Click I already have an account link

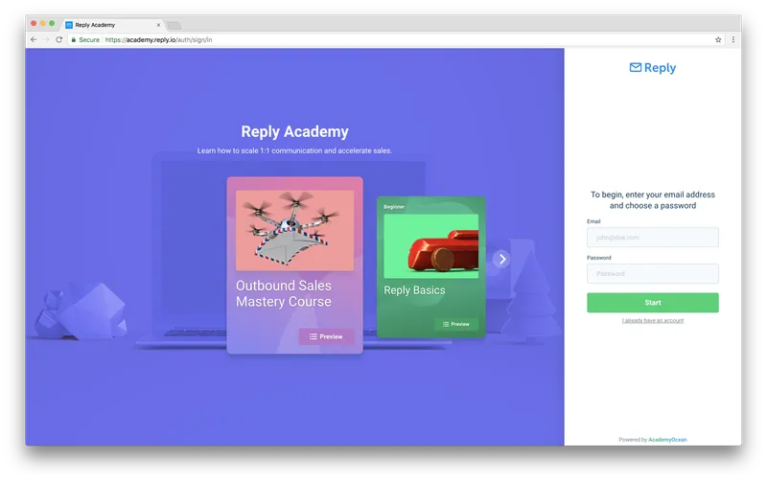[x=653, y=321]
